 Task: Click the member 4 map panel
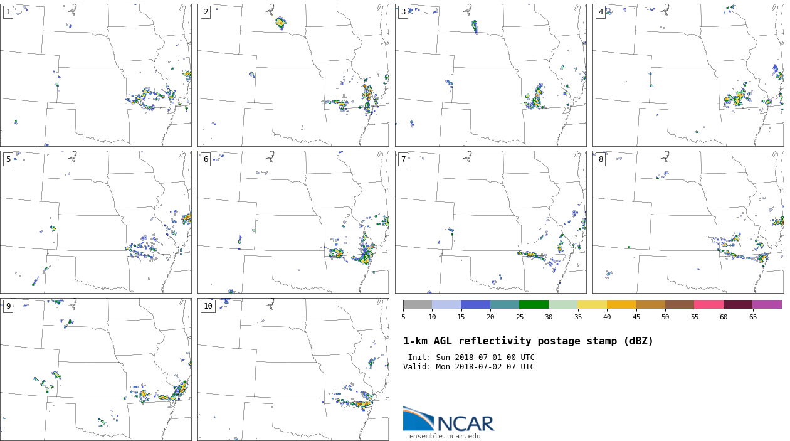[x=688, y=75]
